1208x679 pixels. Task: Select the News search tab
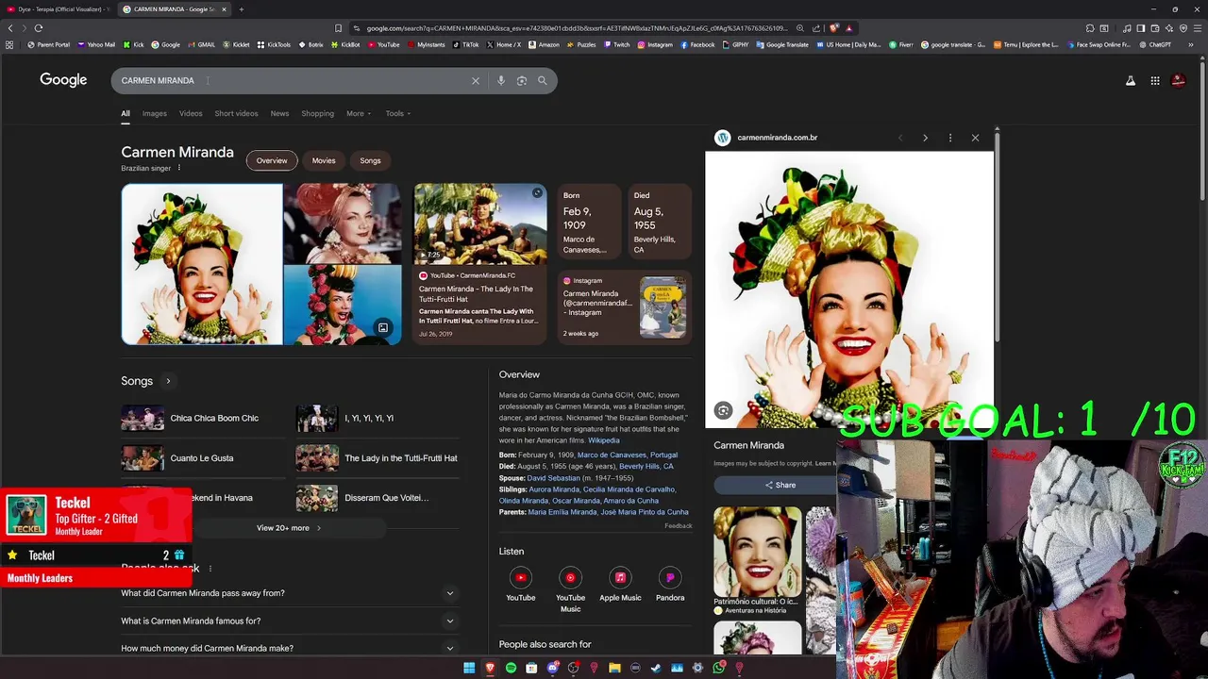pyautogui.click(x=279, y=113)
